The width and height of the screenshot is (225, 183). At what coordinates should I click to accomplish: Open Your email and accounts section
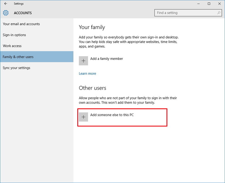click(x=37, y=24)
